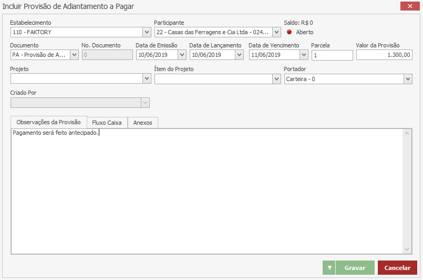Image resolution: width=423 pixels, height=280 pixels.
Task: Open the Data de Vencimento date picker
Action: 304,55
